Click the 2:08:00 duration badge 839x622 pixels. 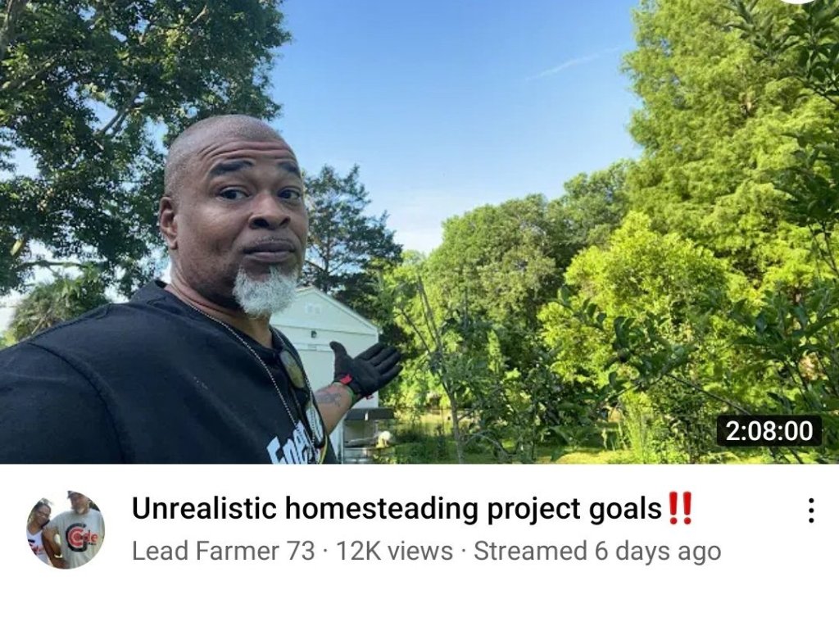[x=769, y=431]
